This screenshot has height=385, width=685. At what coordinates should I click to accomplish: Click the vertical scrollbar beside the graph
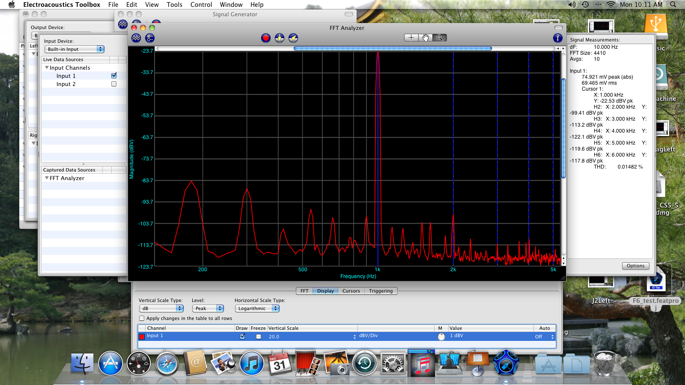pyautogui.click(x=563, y=128)
